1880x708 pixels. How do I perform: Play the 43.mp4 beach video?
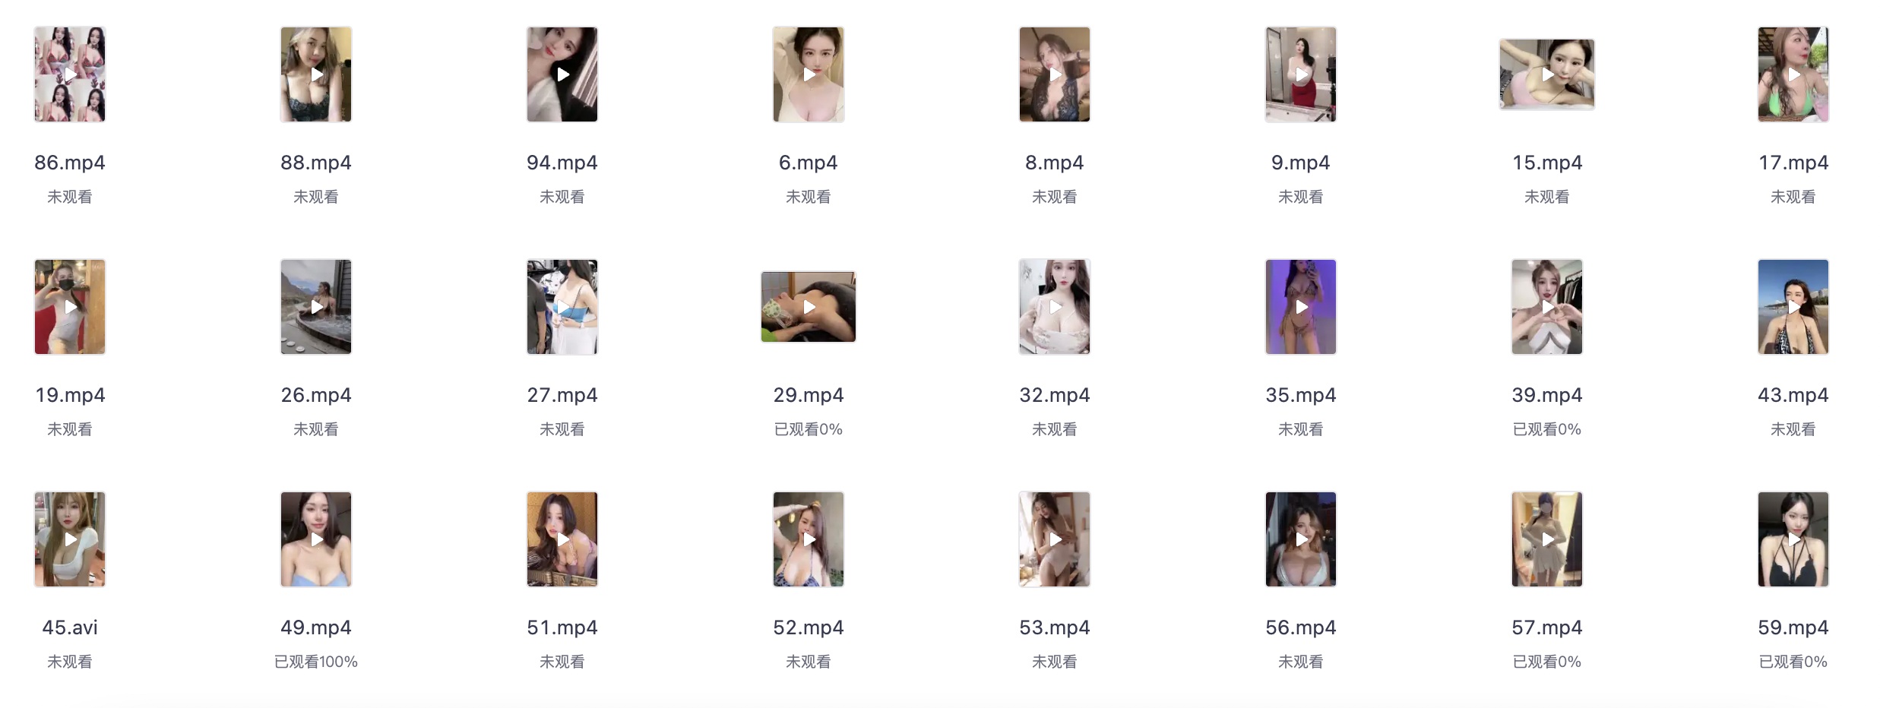(x=1793, y=307)
